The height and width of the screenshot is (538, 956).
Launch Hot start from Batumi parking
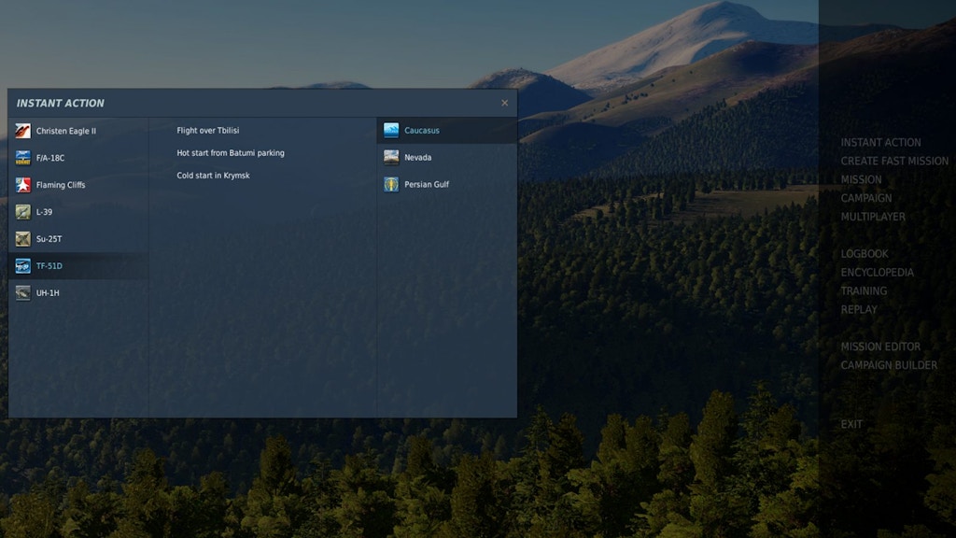pyautogui.click(x=231, y=153)
